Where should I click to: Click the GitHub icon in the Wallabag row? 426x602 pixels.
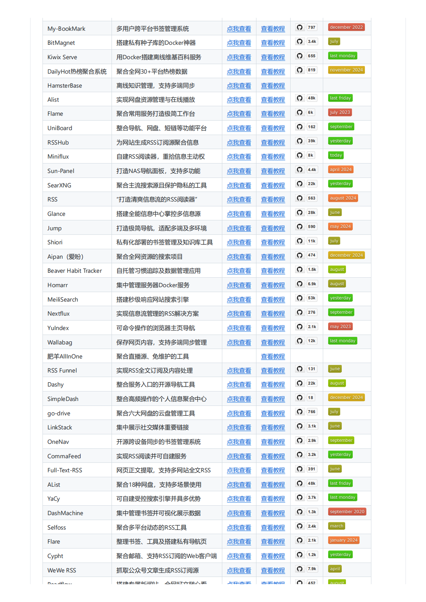point(300,341)
